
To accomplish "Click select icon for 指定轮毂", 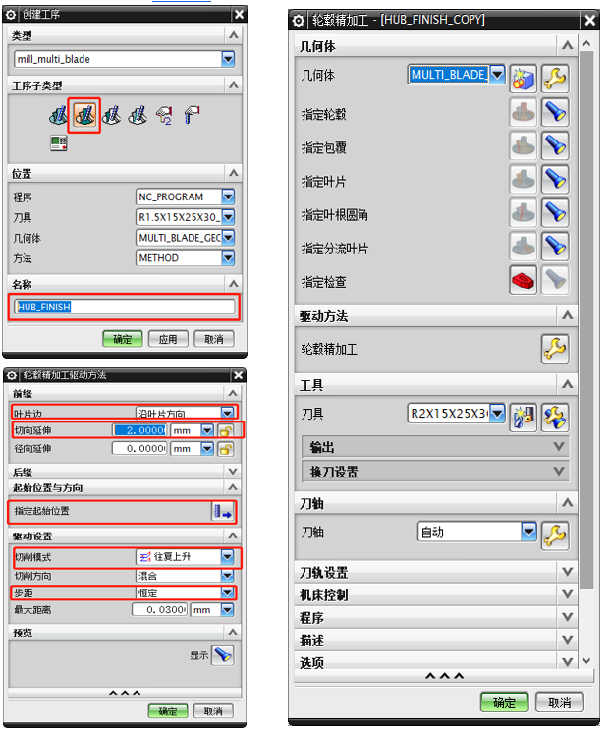I will click(523, 112).
